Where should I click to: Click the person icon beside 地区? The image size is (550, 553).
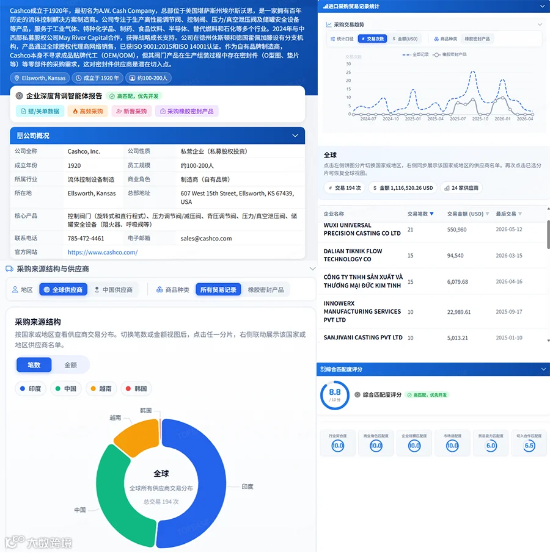pos(15,290)
